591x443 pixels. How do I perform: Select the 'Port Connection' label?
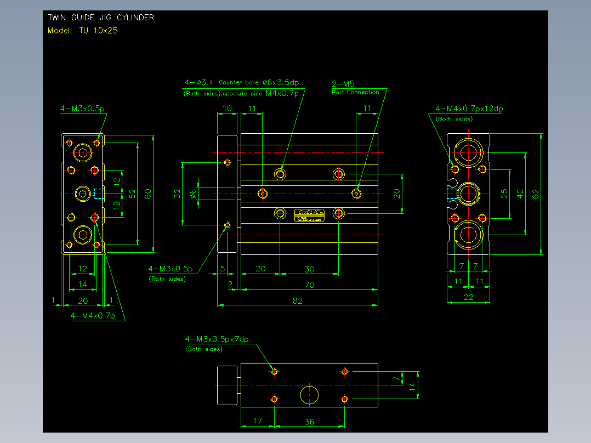point(355,92)
